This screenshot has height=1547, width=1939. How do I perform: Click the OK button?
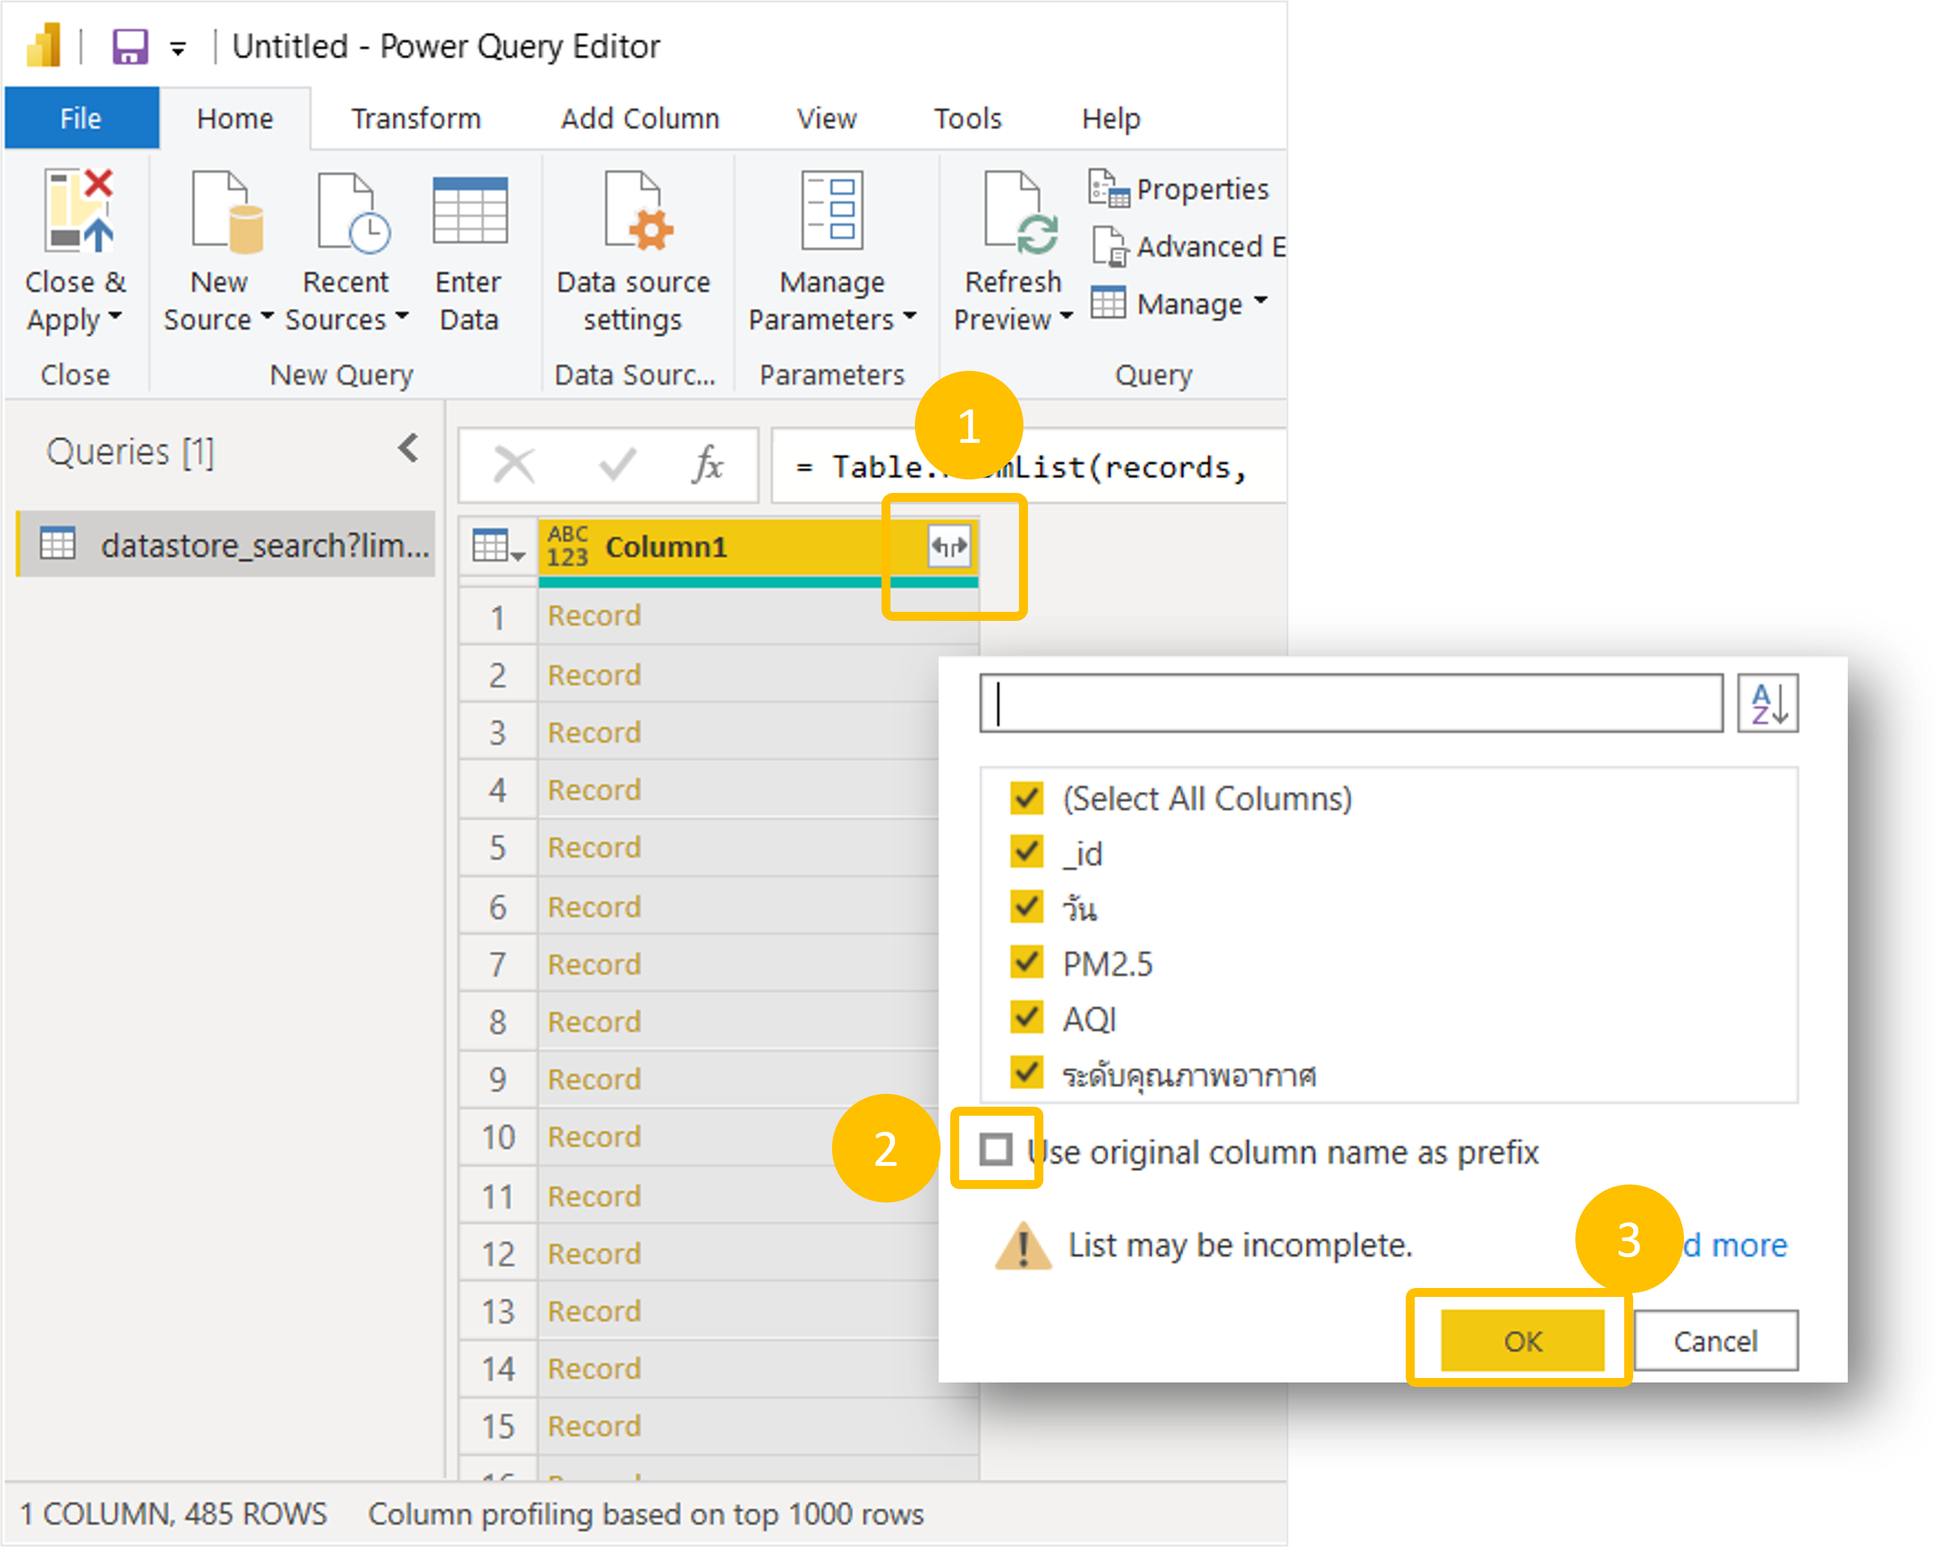pos(1523,1341)
